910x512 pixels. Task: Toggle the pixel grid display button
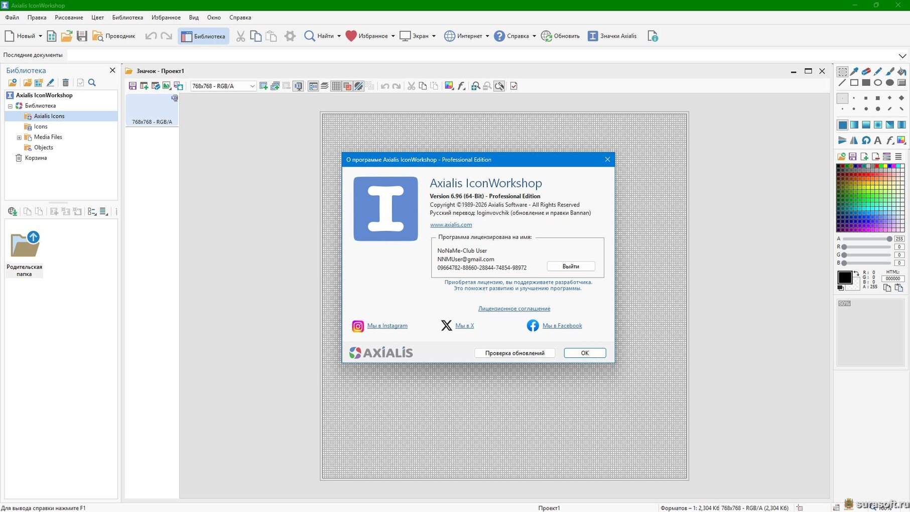click(336, 86)
